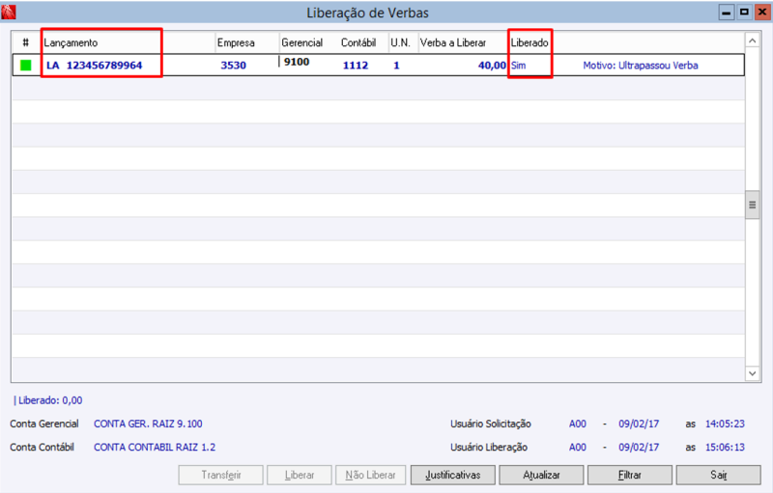Click the Liberado value Sim
773x493 pixels.
[x=518, y=65]
